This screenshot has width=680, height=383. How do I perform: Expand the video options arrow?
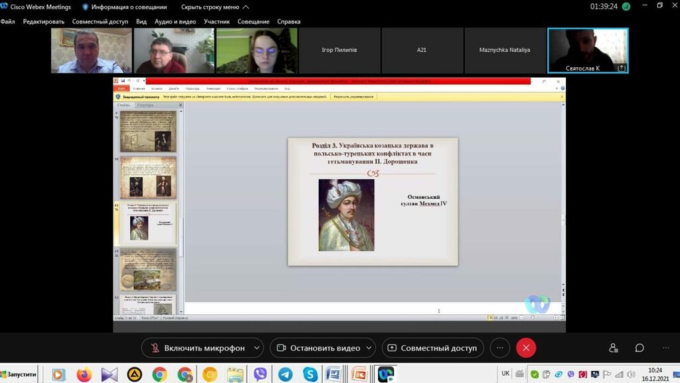click(x=369, y=348)
